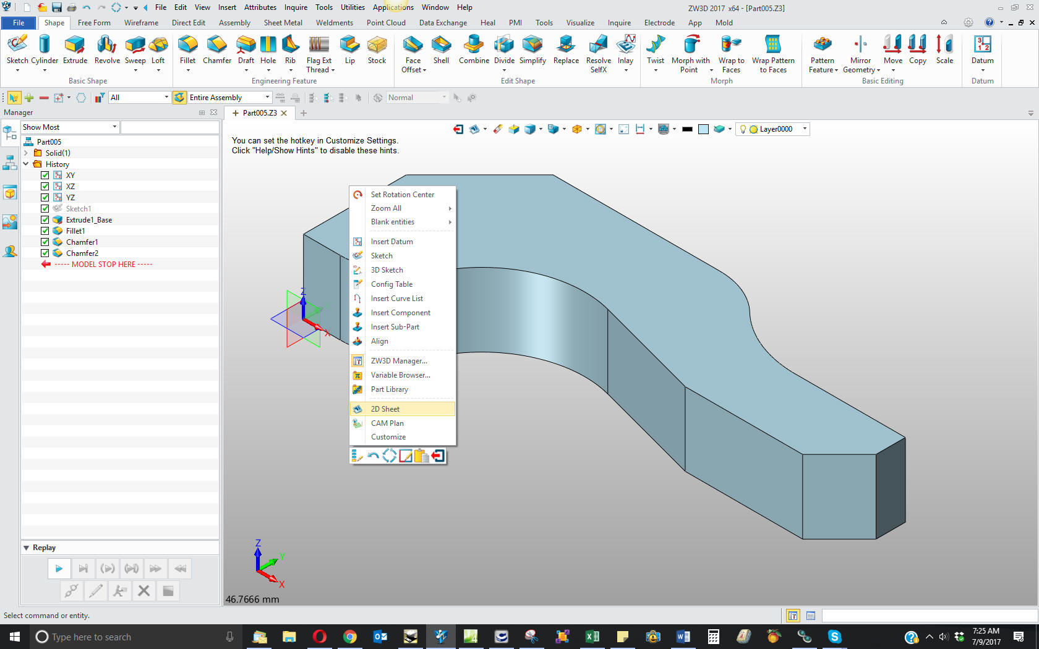Select the Divide tool

coord(504,49)
